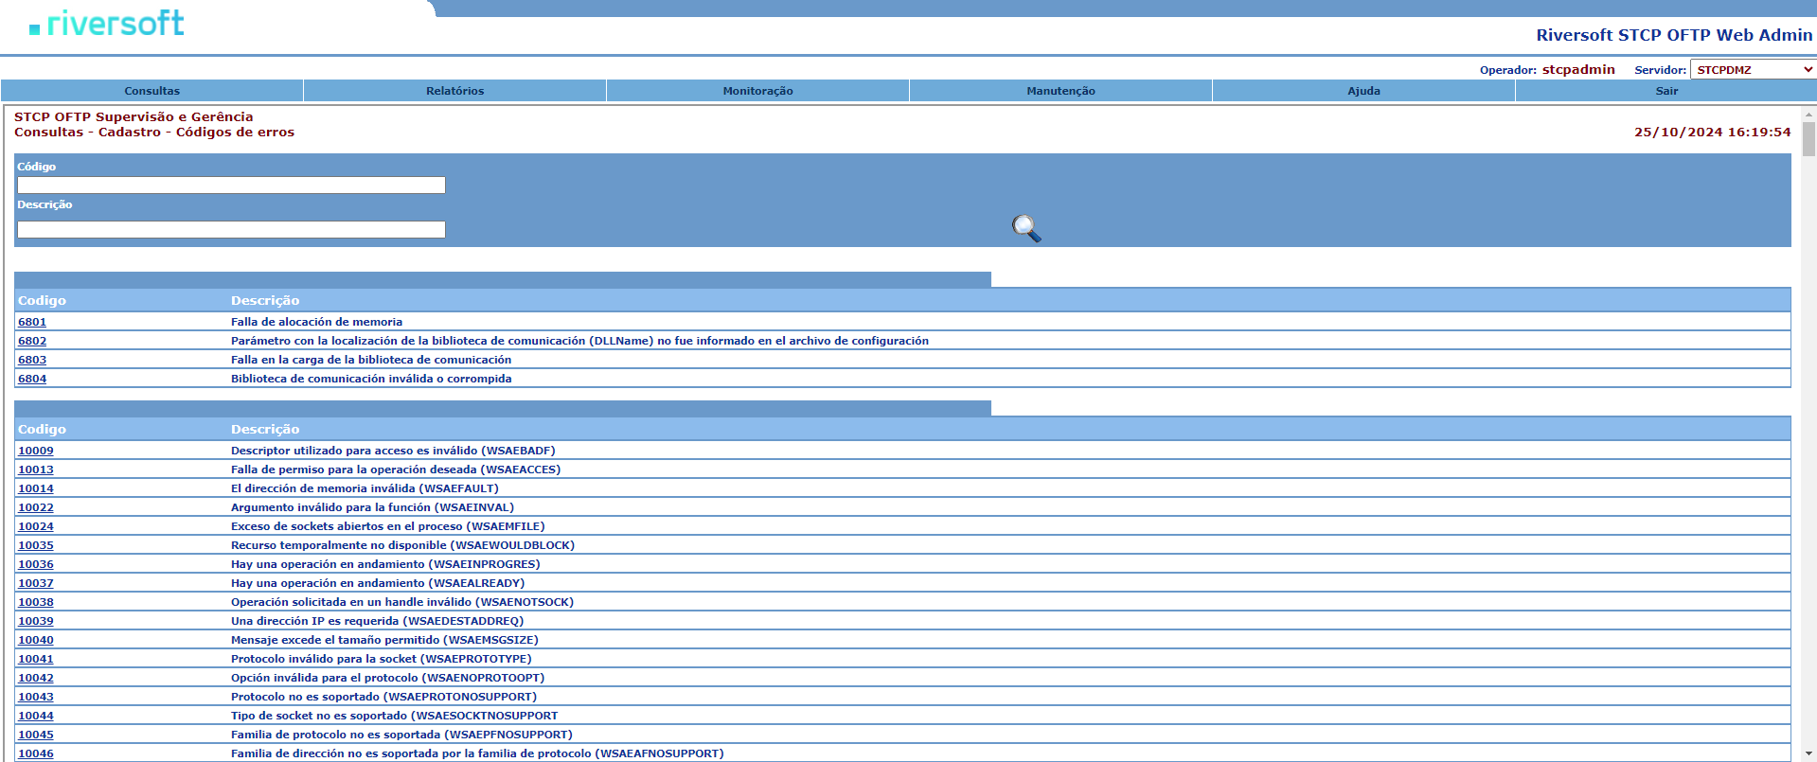The height and width of the screenshot is (762, 1817).
Task: Click the WSAEPROTOTYPE description text
Action: point(382,659)
